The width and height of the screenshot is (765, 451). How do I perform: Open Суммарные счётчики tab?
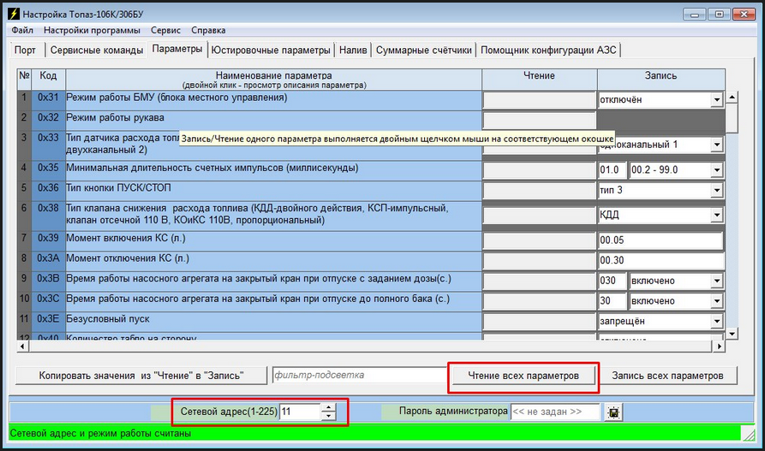(424, 50)
